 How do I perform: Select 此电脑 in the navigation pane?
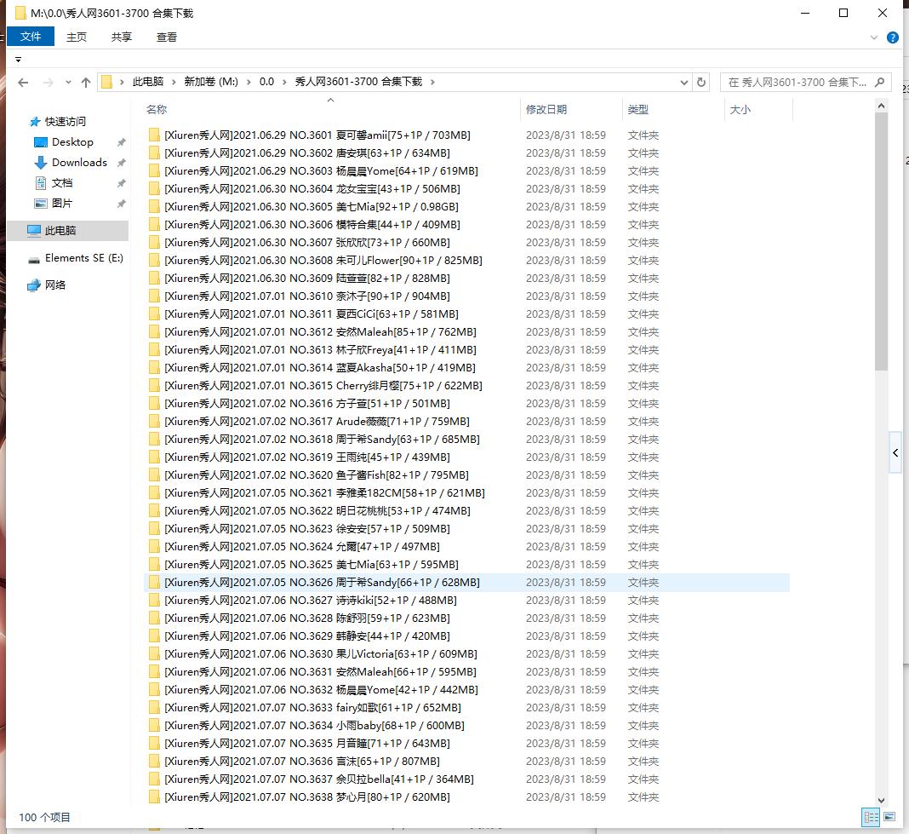[x=68, y=230]
